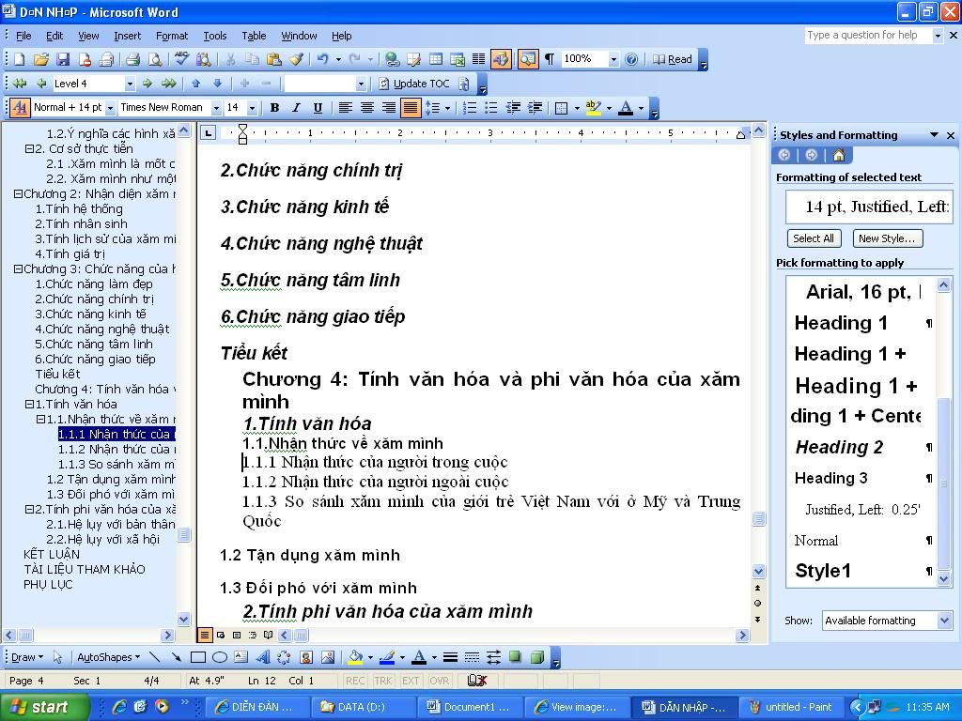
Task: Select the Rectangle drawing tool
Action: (198, 657)
